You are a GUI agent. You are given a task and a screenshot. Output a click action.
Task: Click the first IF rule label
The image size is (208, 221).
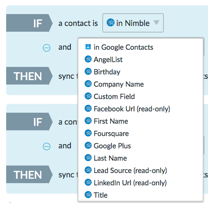coord(30,23)
